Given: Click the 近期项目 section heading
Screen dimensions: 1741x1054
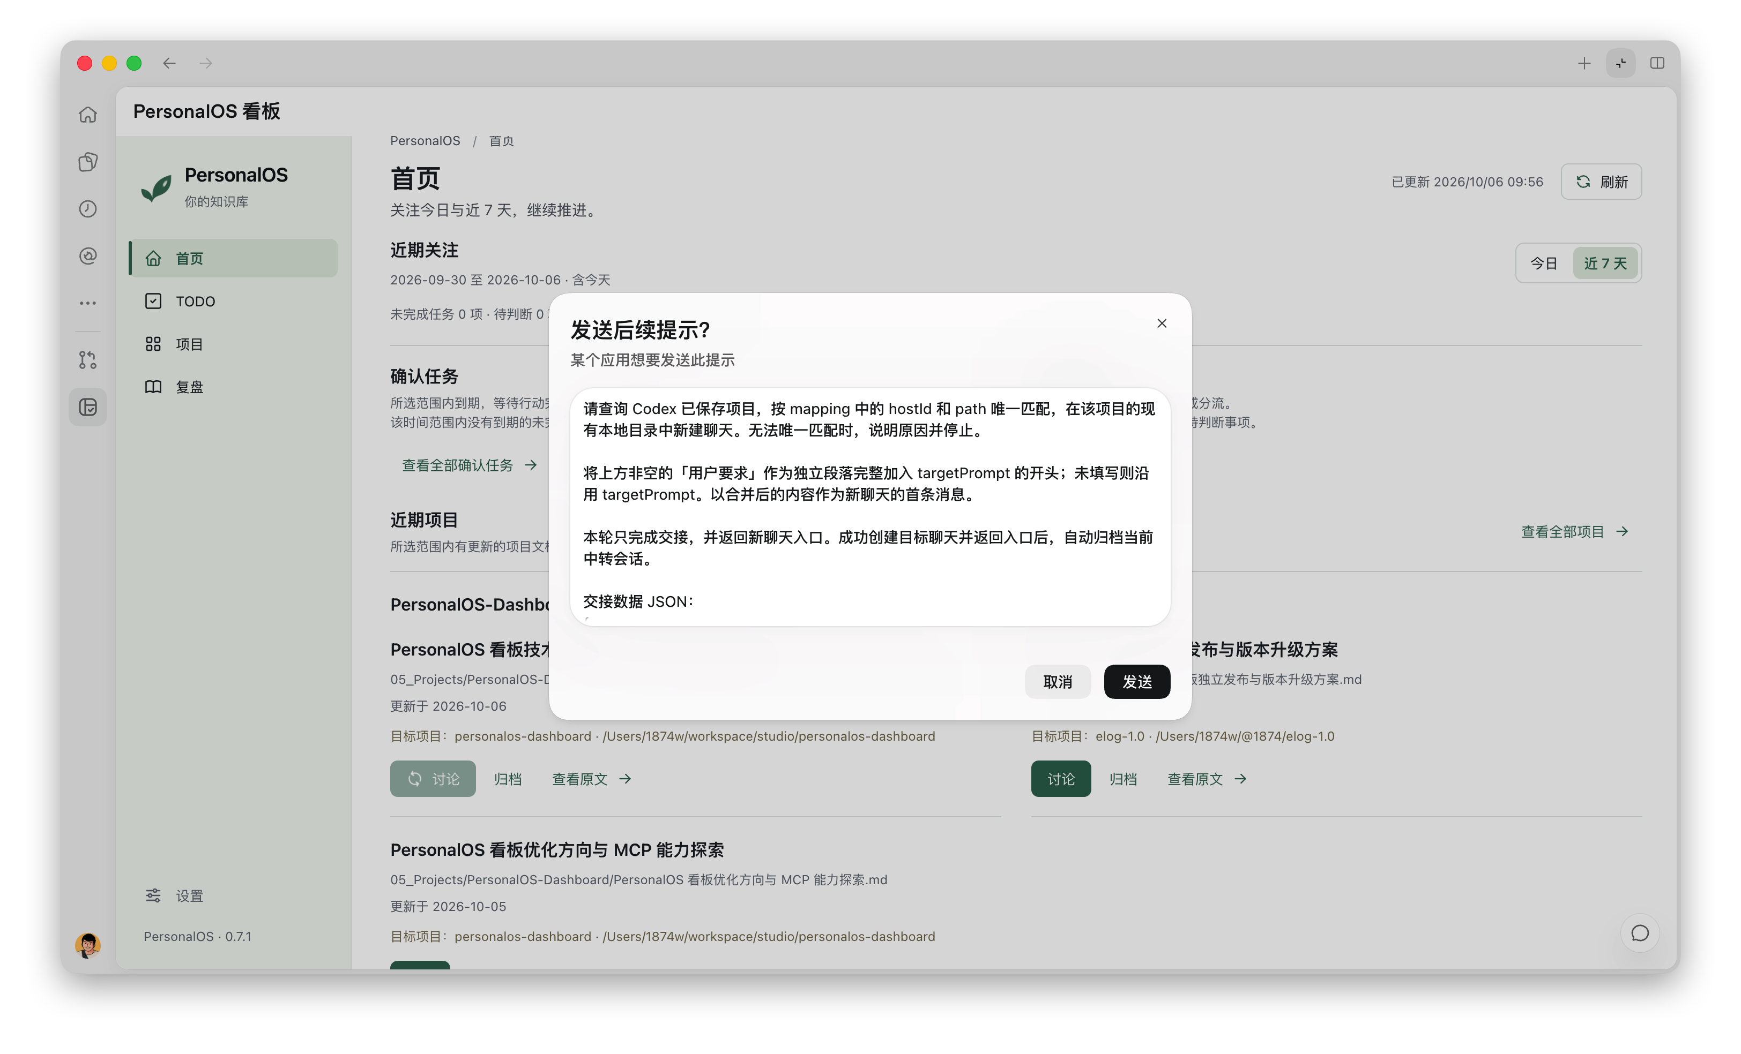Looking at the screenshot, I should [424, 520].
